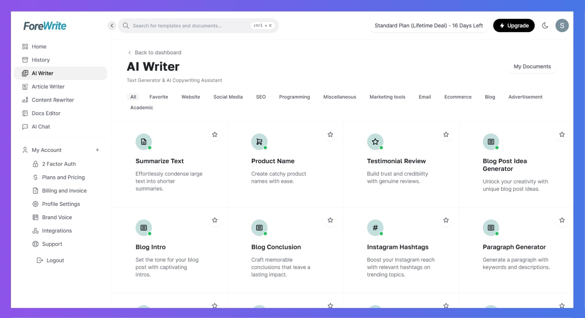This screenshot has width=585, height=318.
Task: Click the AI Chat bubble icon
Action: (25, 127)
